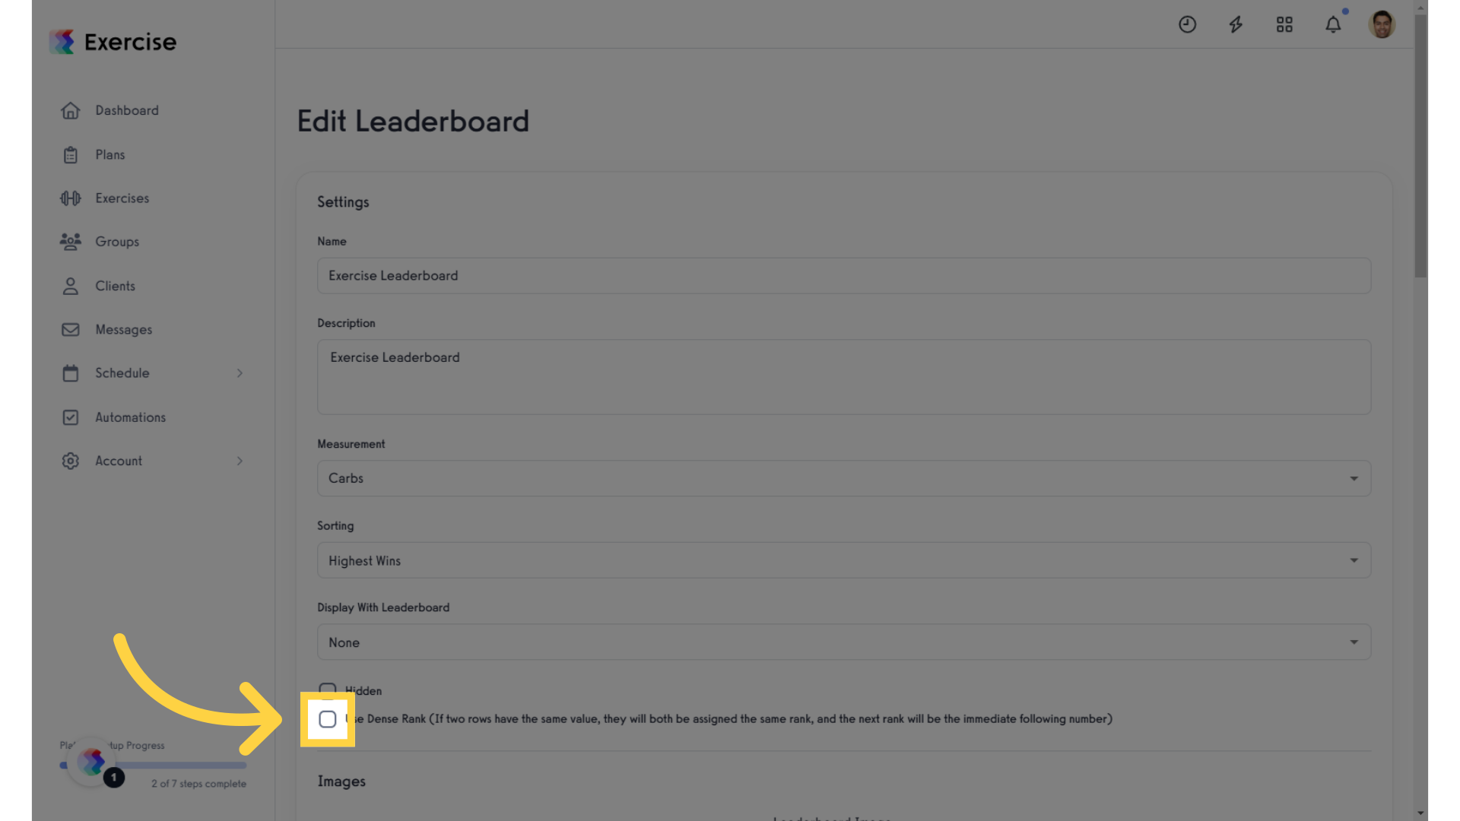This screenshot has height=821, width=1460.
Task: Click the Name input field
Action: coord(843,274)
